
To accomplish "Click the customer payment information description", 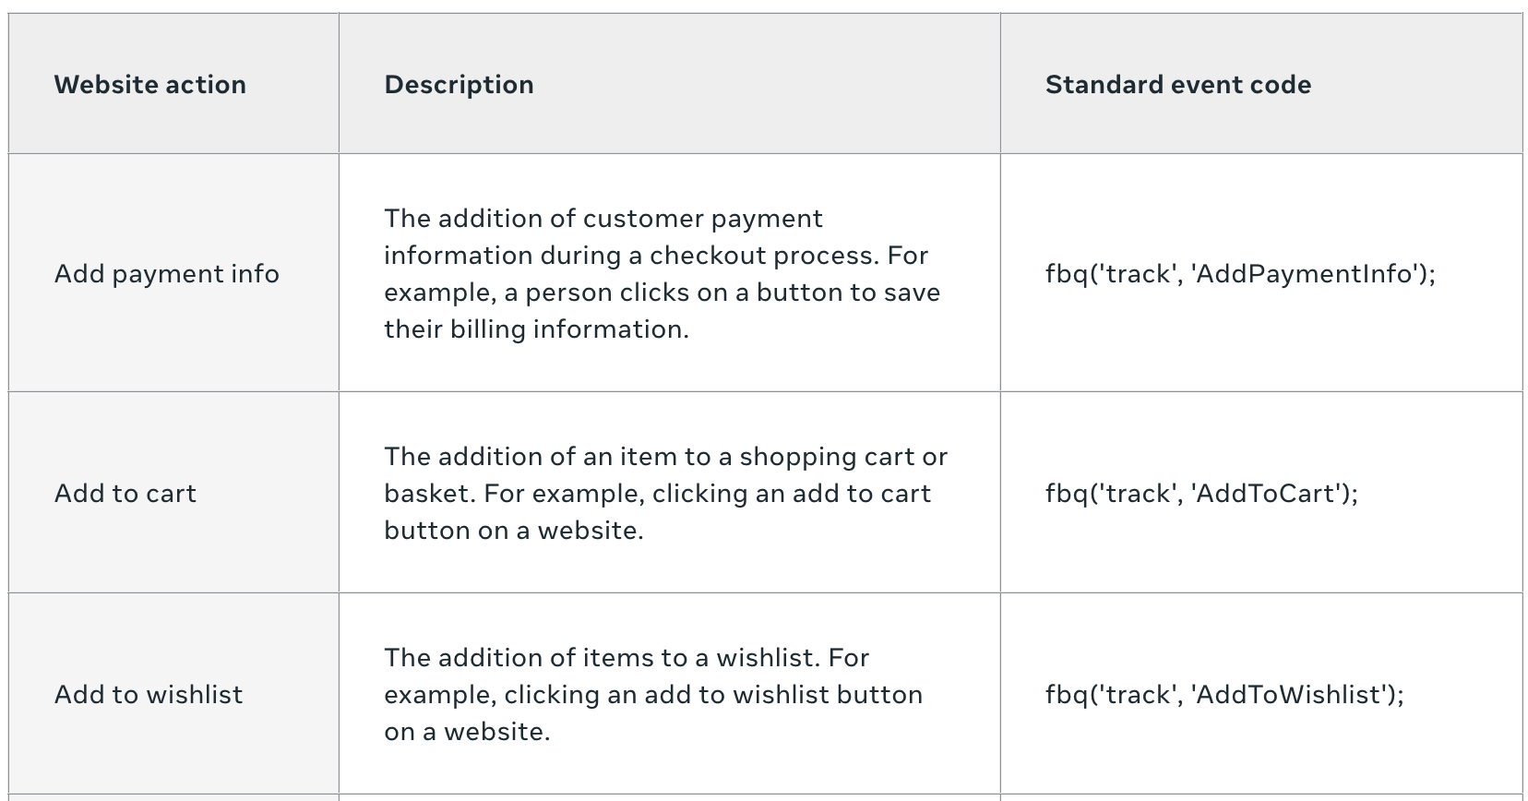I will click(663, 274).
